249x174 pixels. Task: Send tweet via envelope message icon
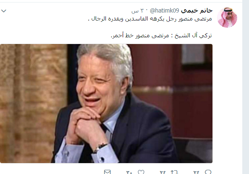pyautogui.click(x=107, y=172)
